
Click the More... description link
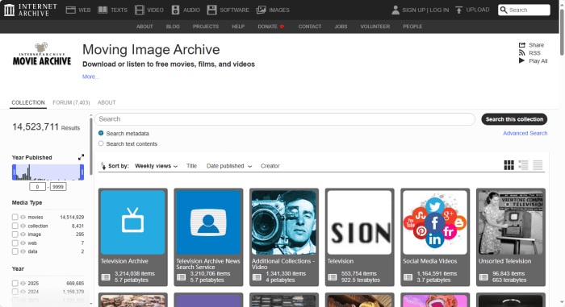90,77
